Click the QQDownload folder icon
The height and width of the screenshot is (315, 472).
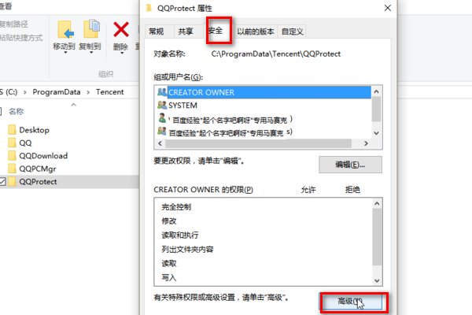pyautogui.click(x=12, y=156)
